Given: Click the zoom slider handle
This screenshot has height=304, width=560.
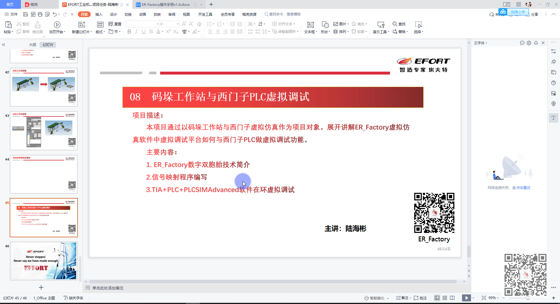Looking at the screenshot, I should point(528,298).
